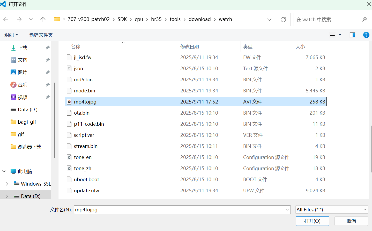
Task: Open the help question mark icon
Action: (366, 35)
